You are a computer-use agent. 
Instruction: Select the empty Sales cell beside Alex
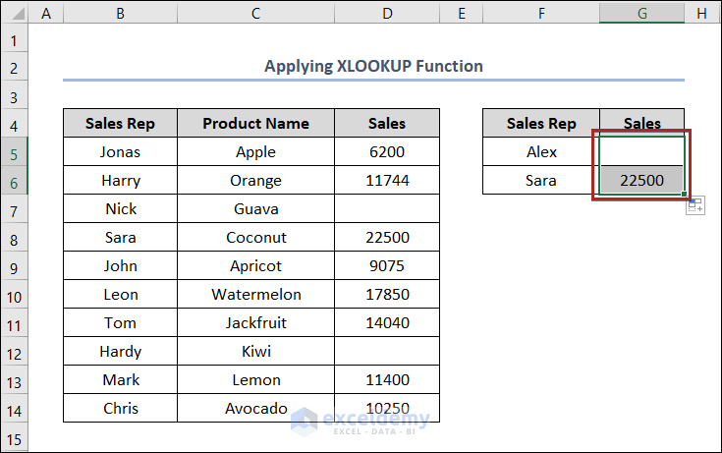click(x=641, y=152)
